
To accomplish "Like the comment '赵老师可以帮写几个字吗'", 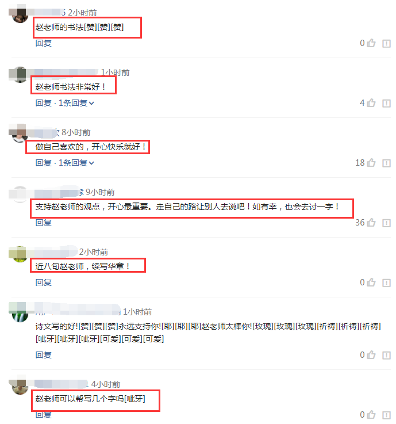I will coord(371,414).
